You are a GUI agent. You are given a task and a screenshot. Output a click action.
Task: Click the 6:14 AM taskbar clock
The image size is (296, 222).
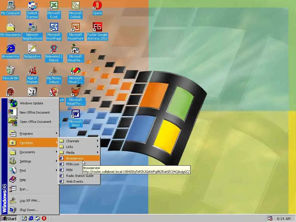pyautogui.click(x=284, y=219)
